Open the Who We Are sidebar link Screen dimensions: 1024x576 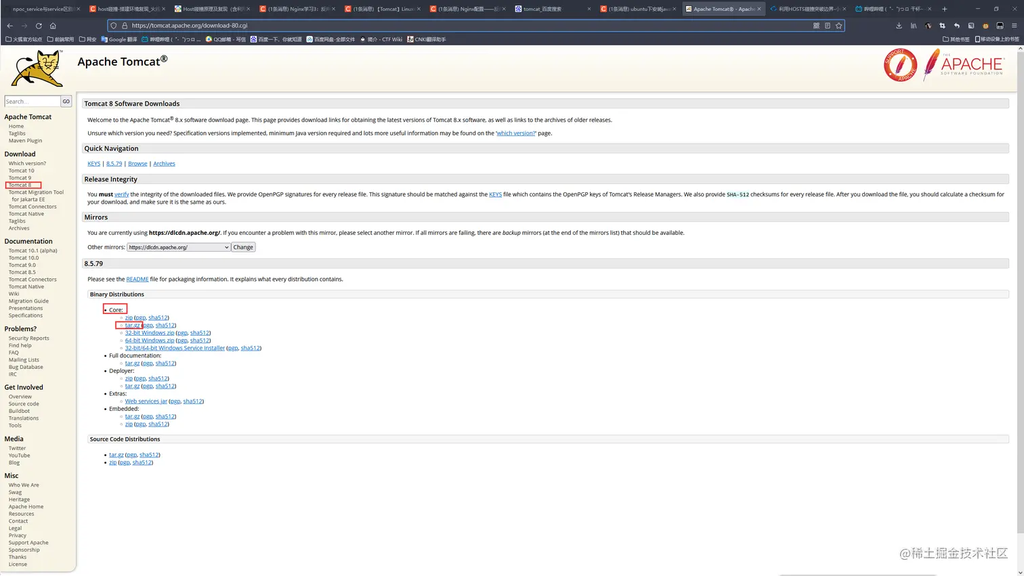point(24,485)
